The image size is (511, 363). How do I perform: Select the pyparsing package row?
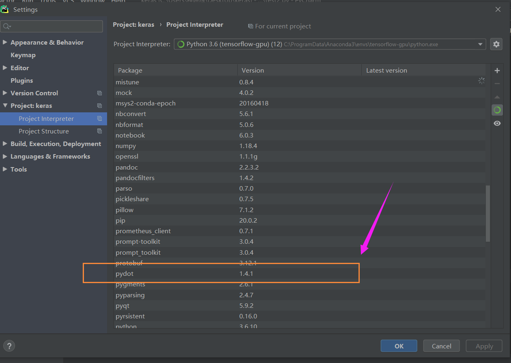pyautogui.click(x=300, y=295)
